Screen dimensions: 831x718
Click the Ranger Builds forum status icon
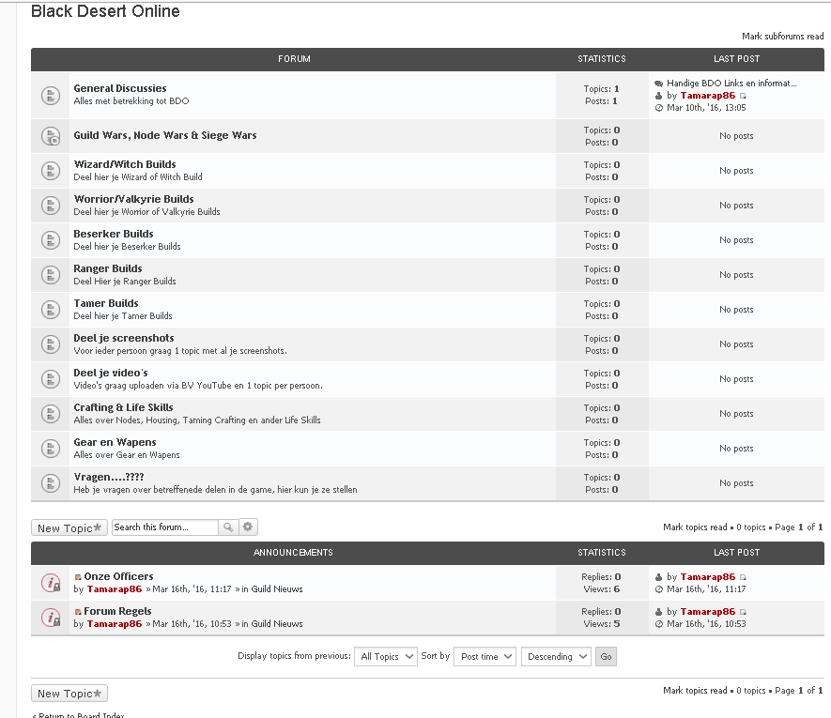click(x=51, y=275)
